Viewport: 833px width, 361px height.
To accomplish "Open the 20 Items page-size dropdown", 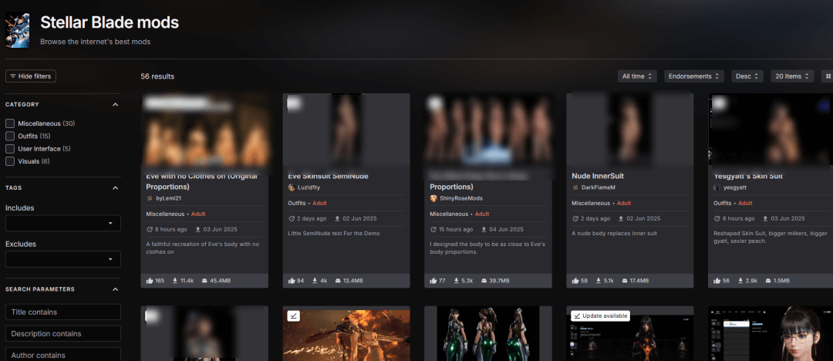I will [x=792, y=76].
